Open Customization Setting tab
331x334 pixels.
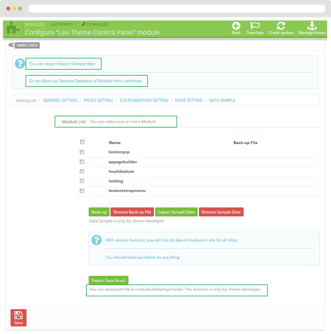point(144,100)
